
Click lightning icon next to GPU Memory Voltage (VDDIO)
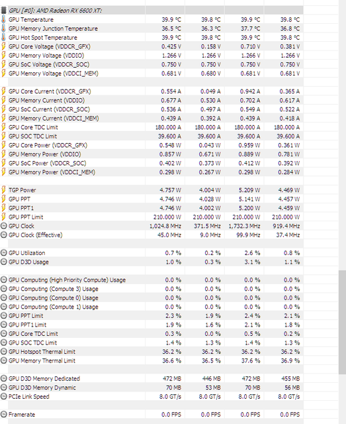point(3,56)
